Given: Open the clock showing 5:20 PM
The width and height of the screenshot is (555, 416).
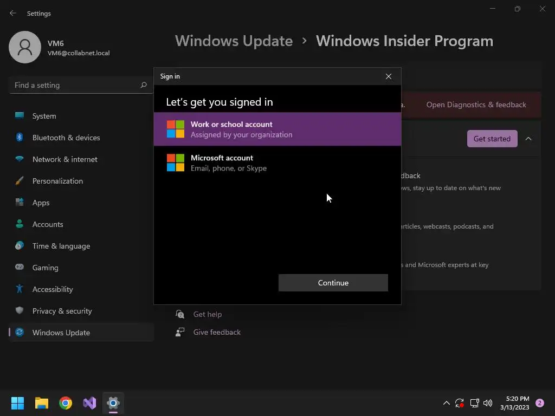Looking at the screenshot, I should tap(515, 403).
